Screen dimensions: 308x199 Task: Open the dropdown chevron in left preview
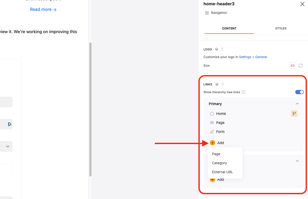8,146
